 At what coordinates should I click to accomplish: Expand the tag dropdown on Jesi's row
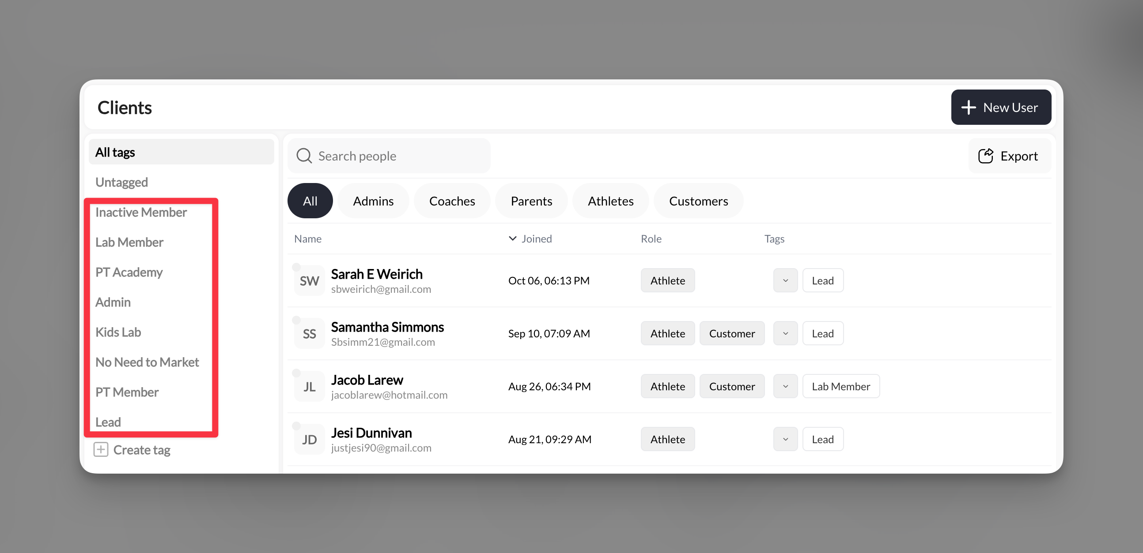click(785, 439)
